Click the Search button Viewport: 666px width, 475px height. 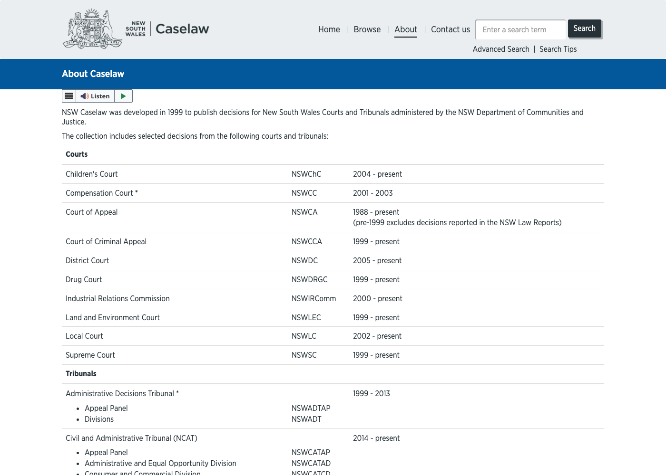[x=585, y=28]
